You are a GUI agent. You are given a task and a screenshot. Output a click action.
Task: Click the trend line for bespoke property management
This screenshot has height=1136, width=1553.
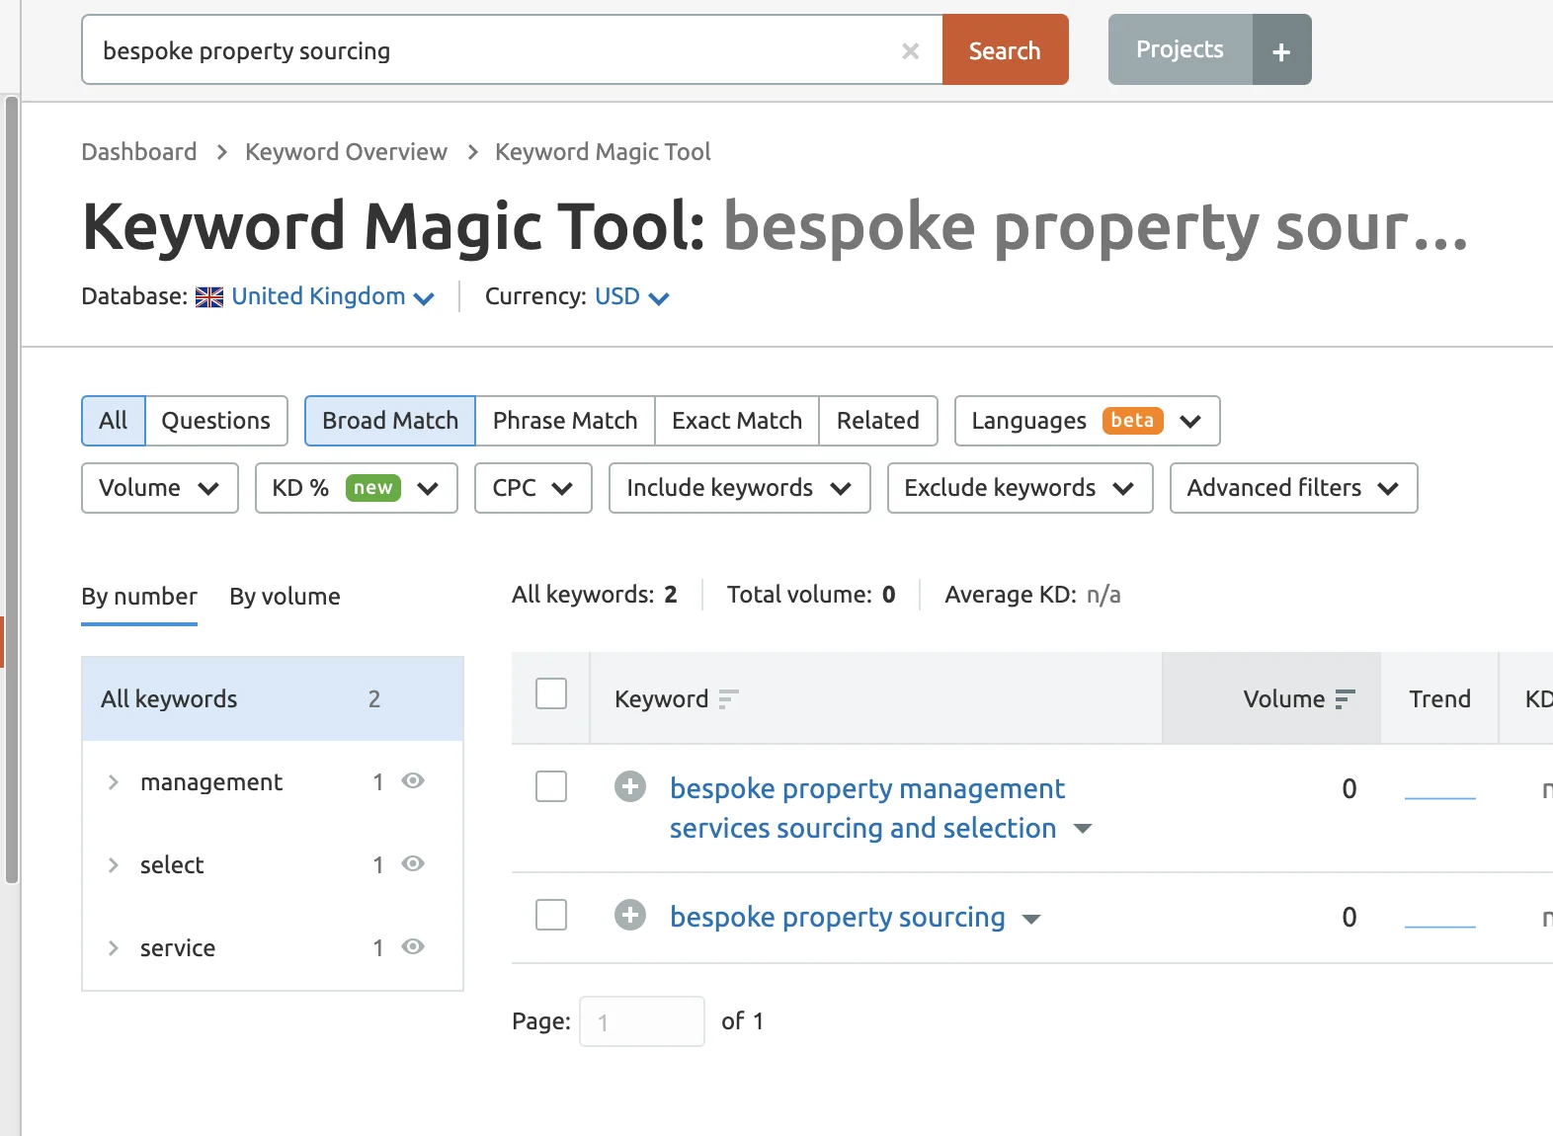coord(1440,797)
